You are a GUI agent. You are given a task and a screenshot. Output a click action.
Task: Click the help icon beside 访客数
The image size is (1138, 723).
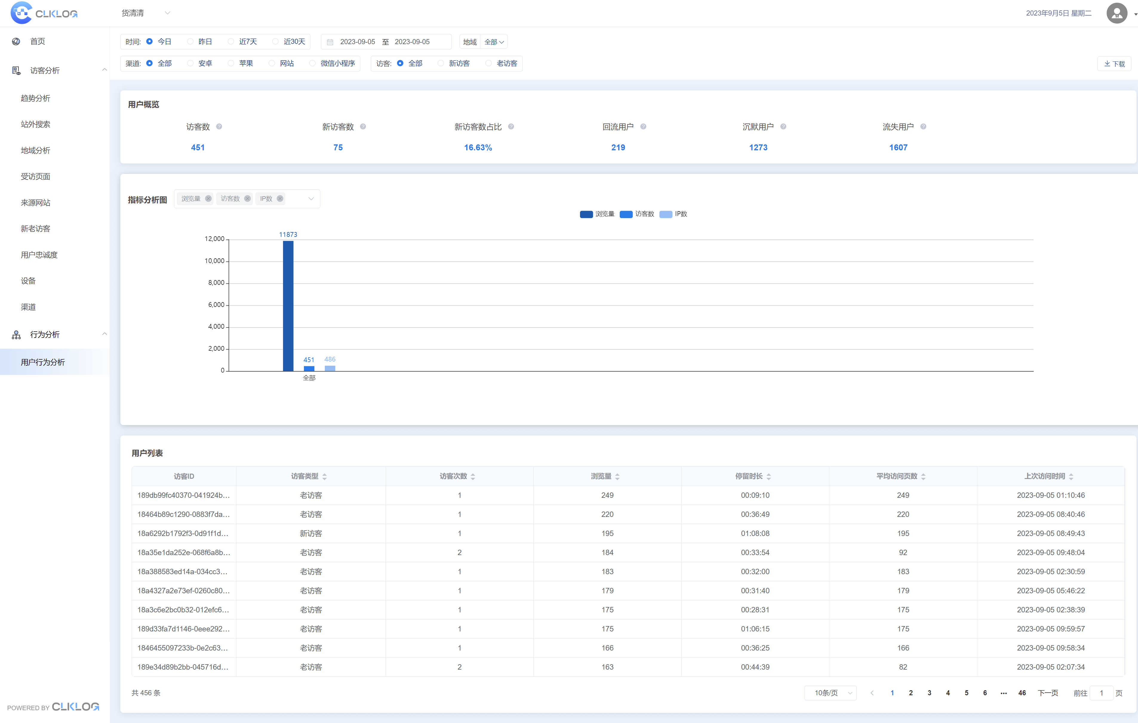[x=219, y=126]
